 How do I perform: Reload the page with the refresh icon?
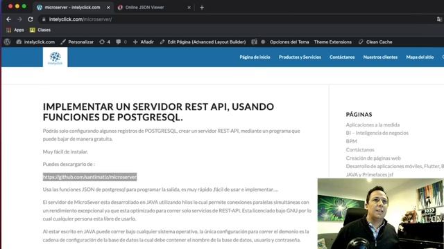pyautogui.click(x=31, y=19)
